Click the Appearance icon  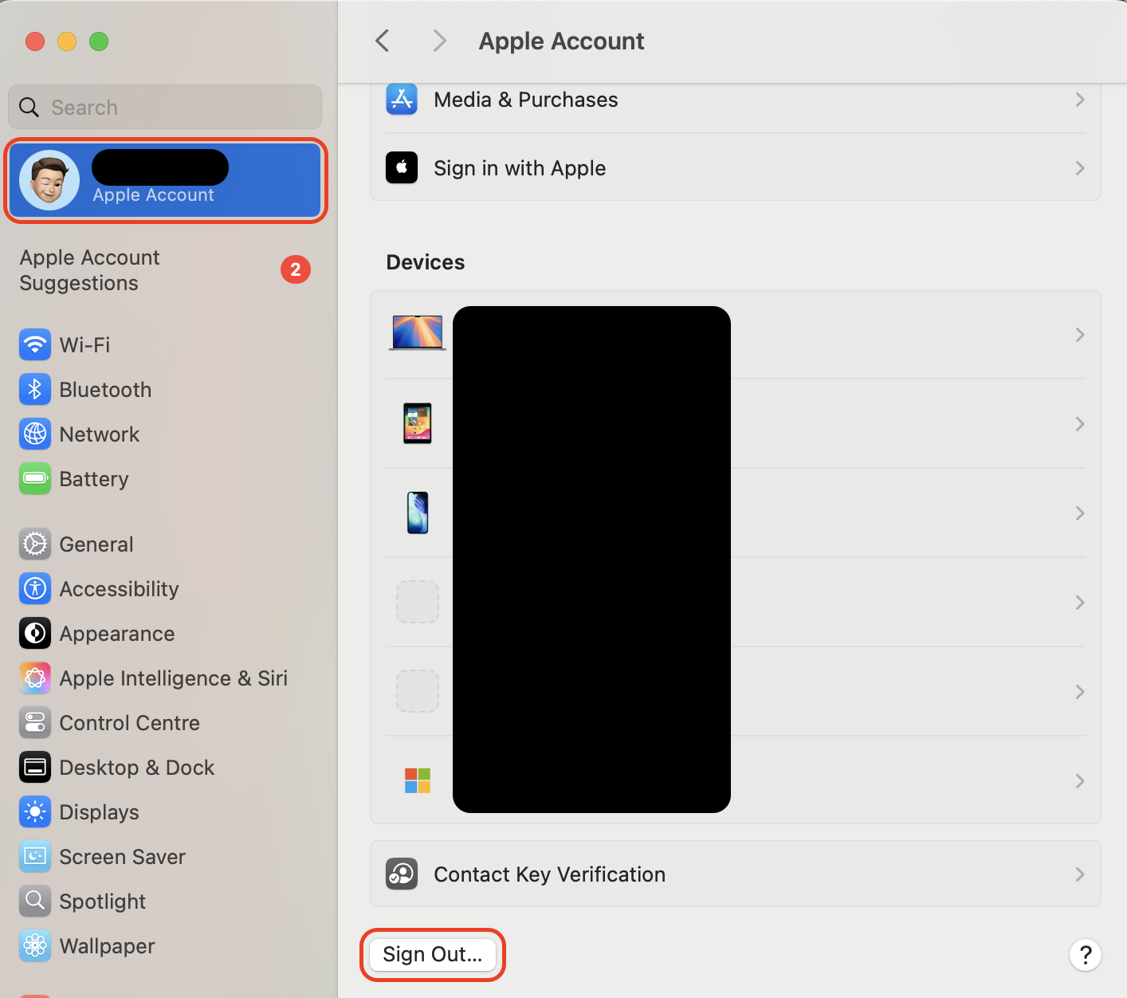pos(35,634)
